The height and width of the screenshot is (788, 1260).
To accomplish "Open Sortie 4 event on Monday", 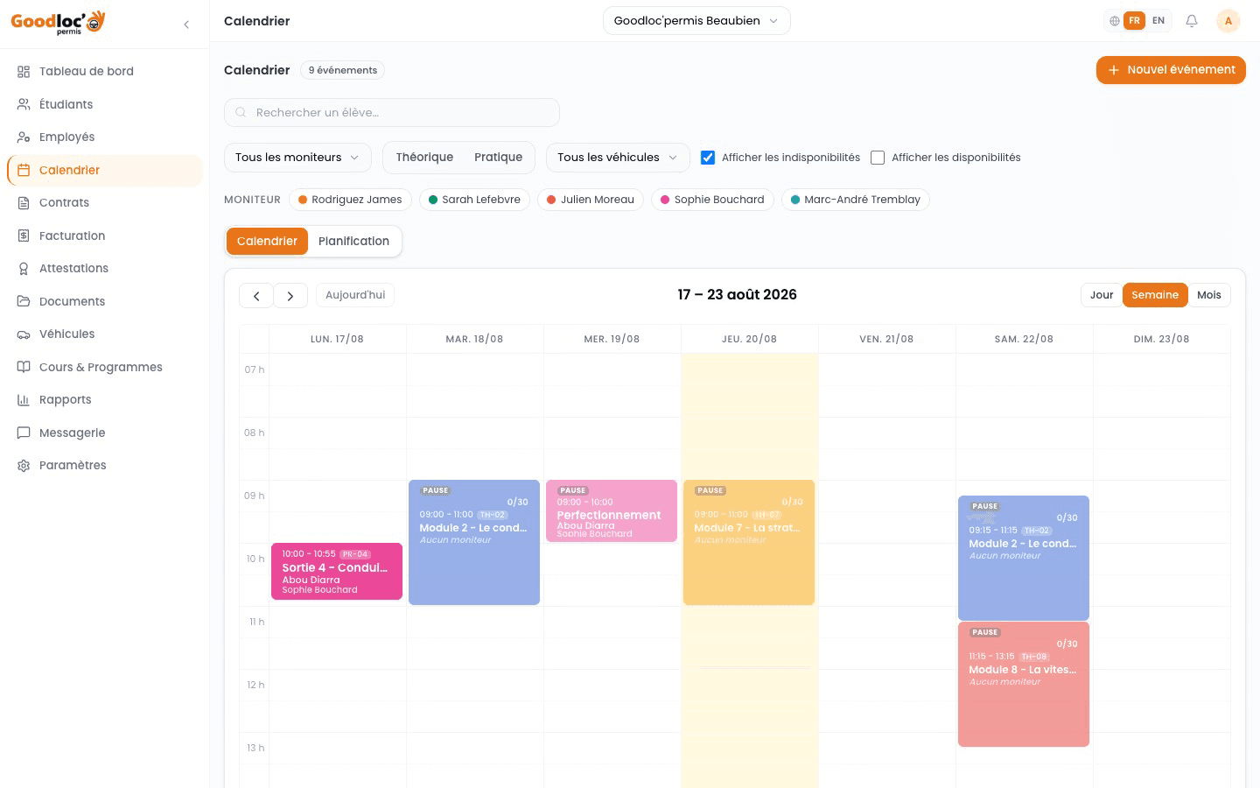I will coord(337,572).
